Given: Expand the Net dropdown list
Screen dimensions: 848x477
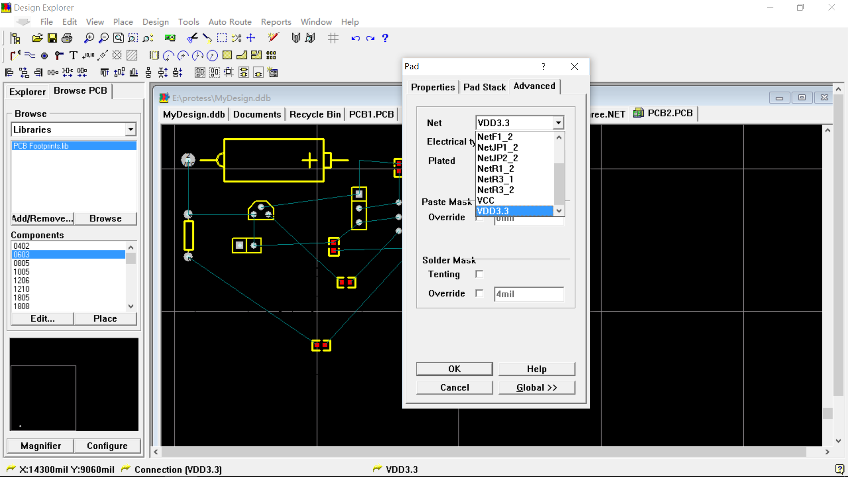Looking at the screenshot, I should coord(557,122).
